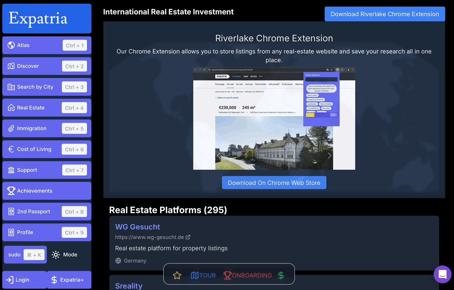The height and width of the screenshot is (290, 454).
Task: Navigate to Immigration page
Action: [47, 129]
